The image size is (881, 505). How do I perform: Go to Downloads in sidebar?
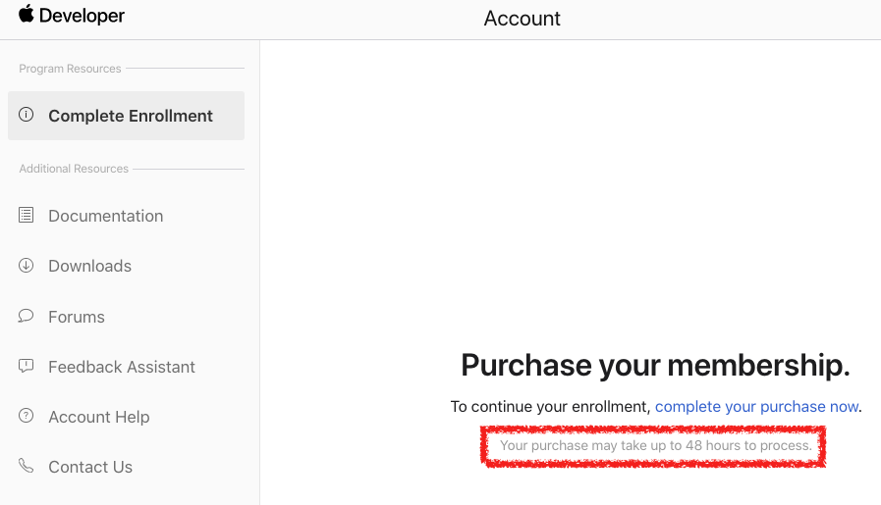(x=90, y=266)
